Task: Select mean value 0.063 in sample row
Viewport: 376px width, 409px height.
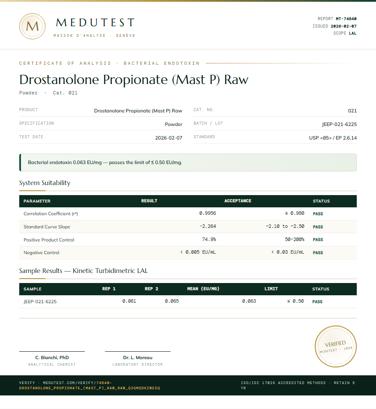Action: (x=249, y=301)
